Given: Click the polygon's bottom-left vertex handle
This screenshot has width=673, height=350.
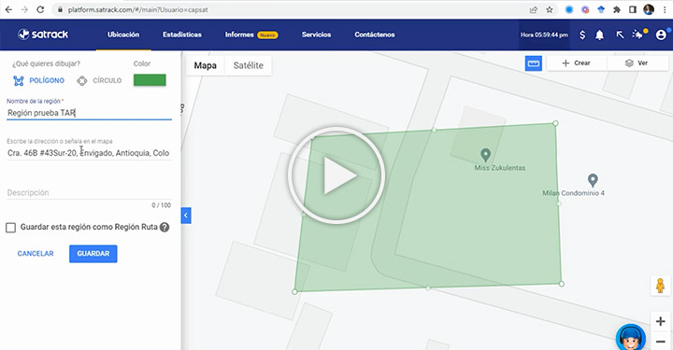Looking at the screenshot, I should [294, 292].
